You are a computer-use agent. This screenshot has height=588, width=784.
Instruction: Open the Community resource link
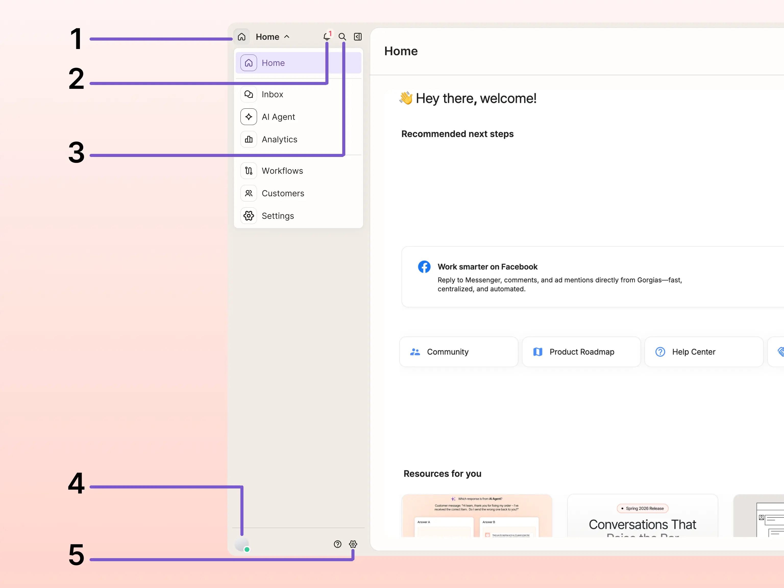pyautogui.click(x=459, y=352)
